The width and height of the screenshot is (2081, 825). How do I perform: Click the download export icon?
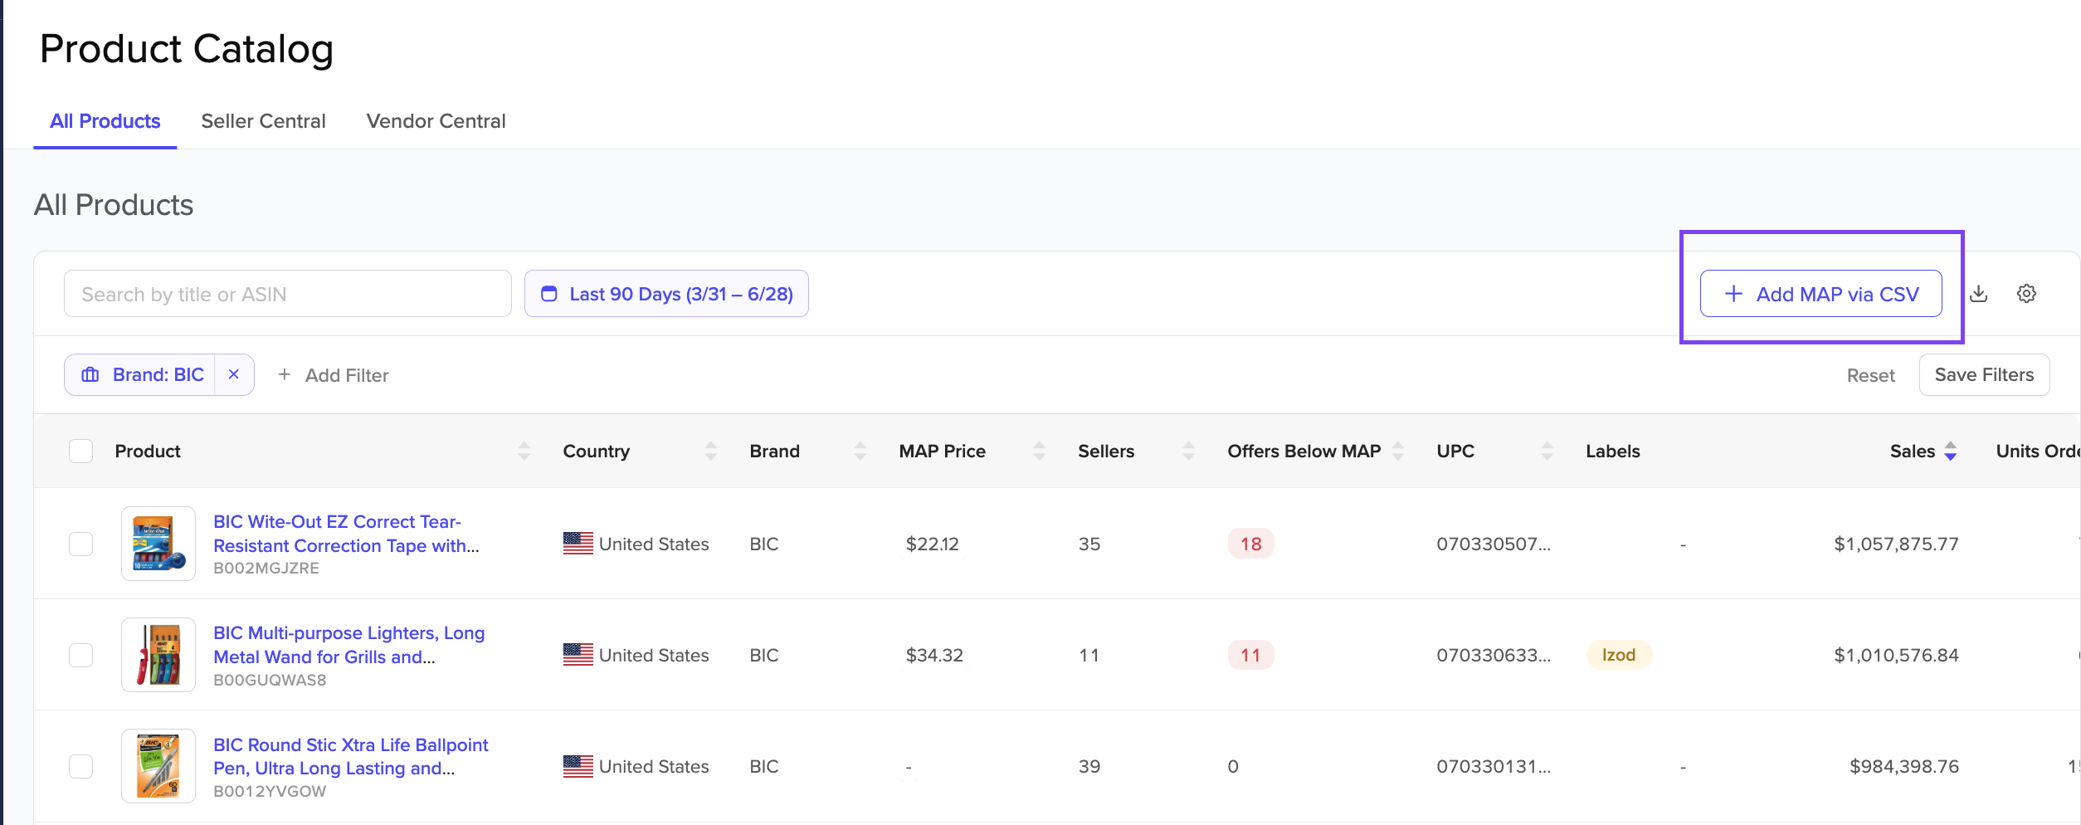pyautogui.click(x=1979, y=294)
